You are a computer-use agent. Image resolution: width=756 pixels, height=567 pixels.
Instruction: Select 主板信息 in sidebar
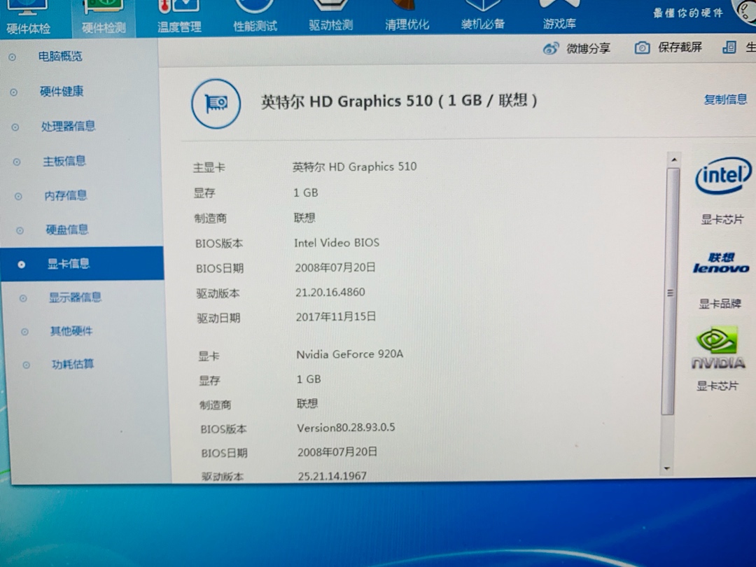tap(64, 161)
